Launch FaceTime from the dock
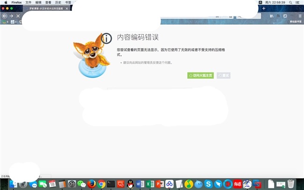304x190 pixels. tap(43, 184)
